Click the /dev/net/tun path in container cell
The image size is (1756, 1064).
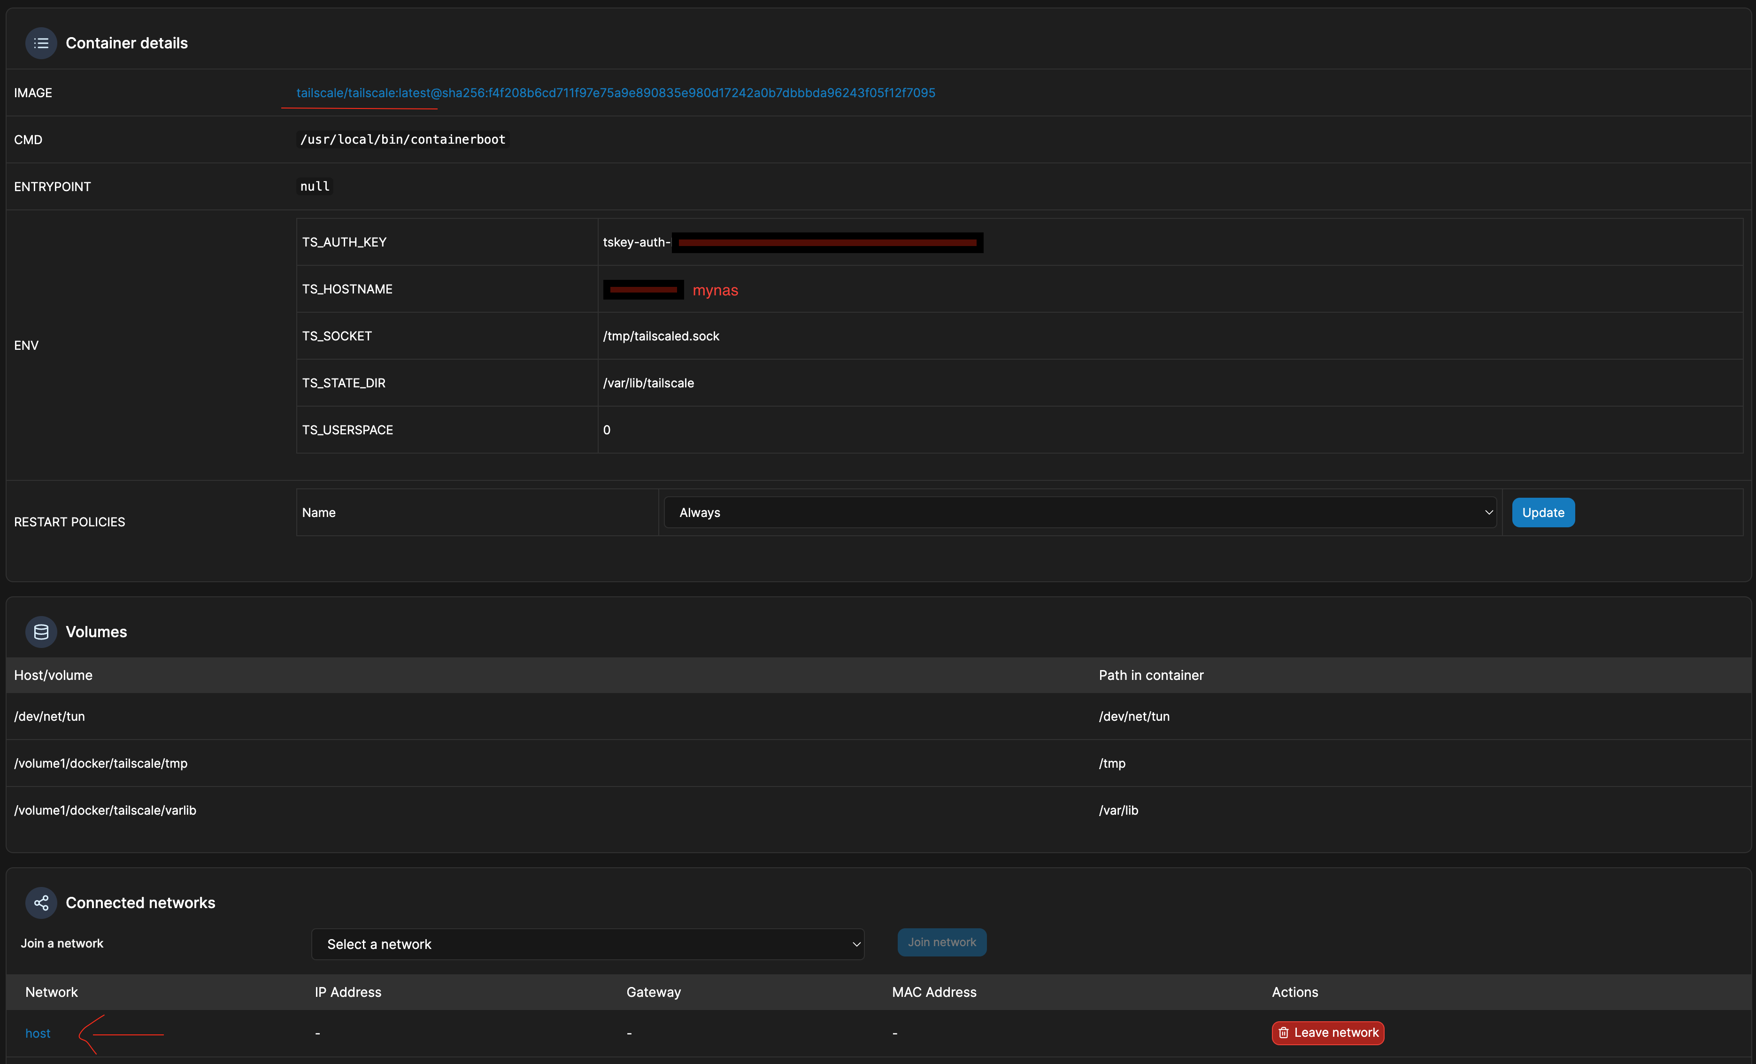1134,716
